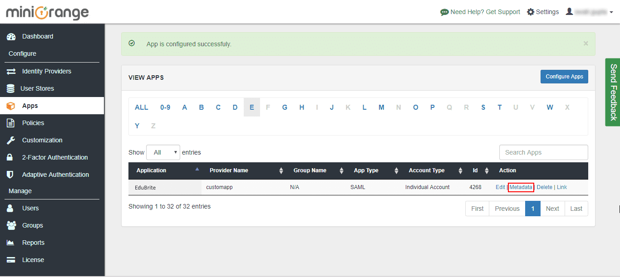Open the License page
This screenshot has width=620, height=277.
tap(34, 260)
